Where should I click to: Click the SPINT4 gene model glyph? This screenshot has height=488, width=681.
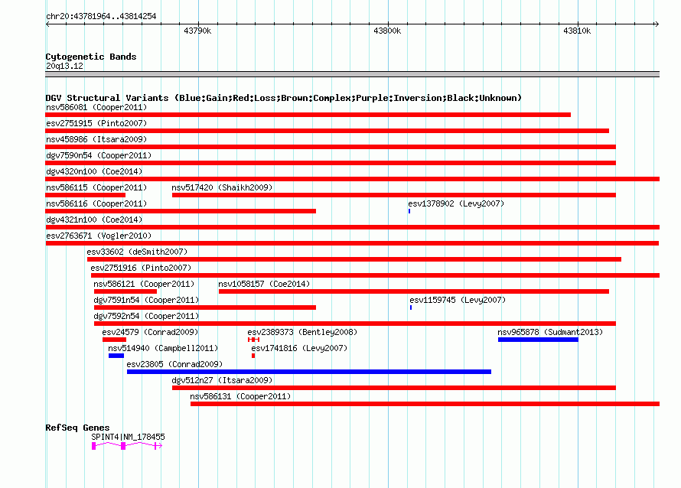(x=127, y=446)
